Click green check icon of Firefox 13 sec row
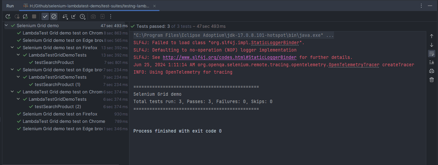Viewport: 438px width, 165px height. pyautogui.click(x=19, y=48)
